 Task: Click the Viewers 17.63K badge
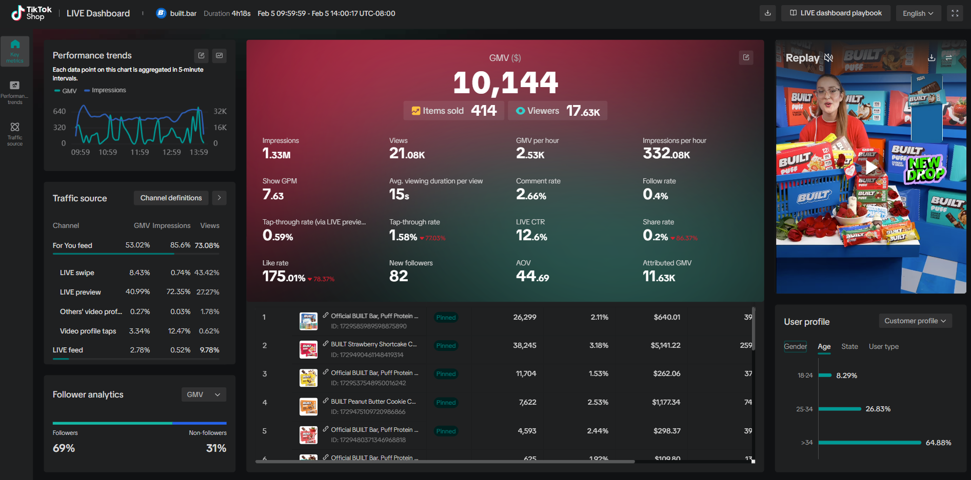(558, 111)
